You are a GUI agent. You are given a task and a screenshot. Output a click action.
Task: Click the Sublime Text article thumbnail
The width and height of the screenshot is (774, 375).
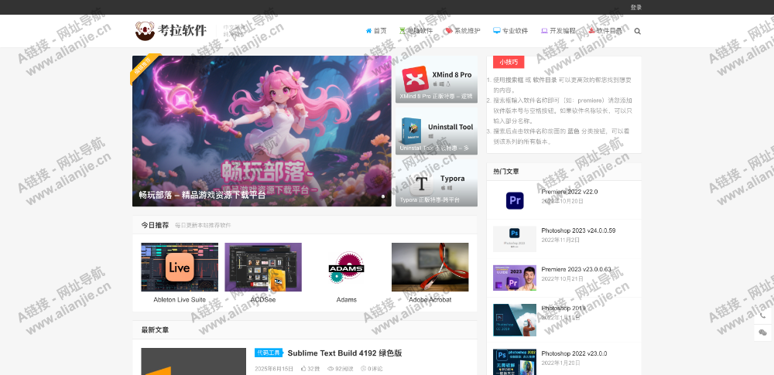tap(193, 361)
